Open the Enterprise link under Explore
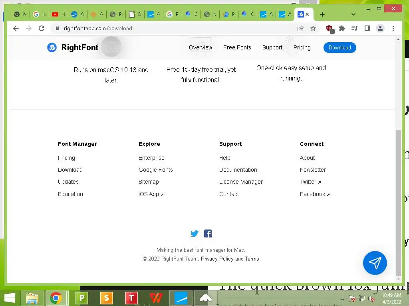 (x=151, y=158)
